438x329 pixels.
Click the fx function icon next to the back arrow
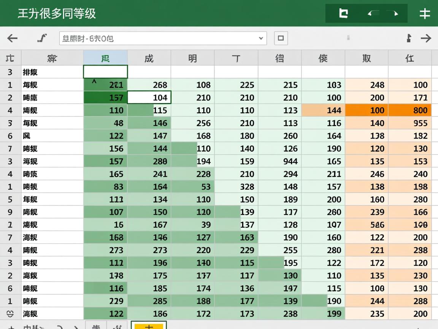click(x=41, y=38)
